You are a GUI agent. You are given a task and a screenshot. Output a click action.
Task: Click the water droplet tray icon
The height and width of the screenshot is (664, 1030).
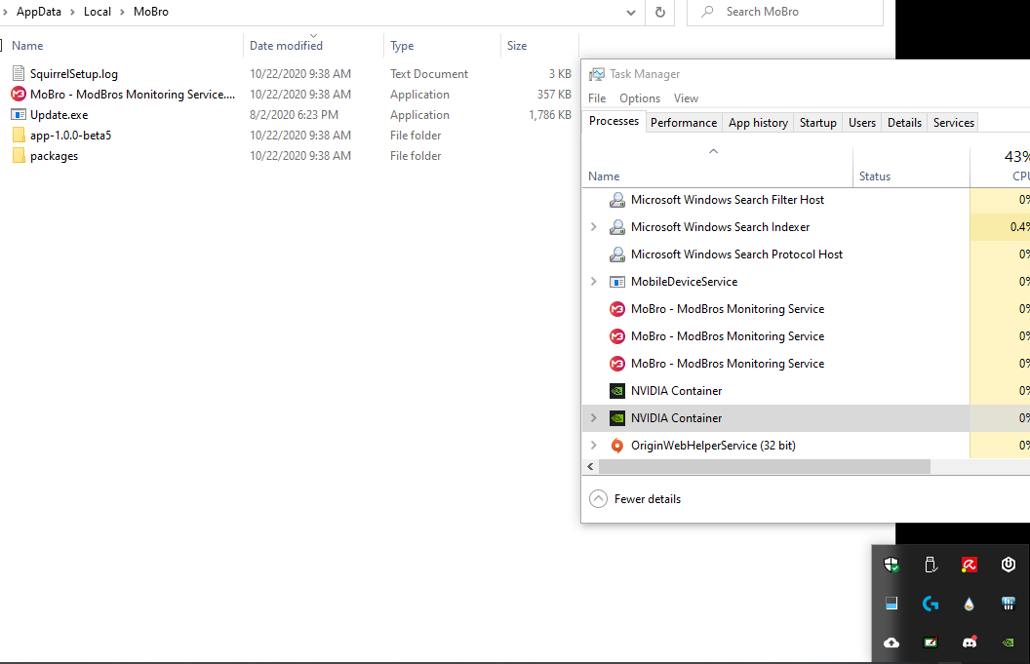tap(969, 604)
